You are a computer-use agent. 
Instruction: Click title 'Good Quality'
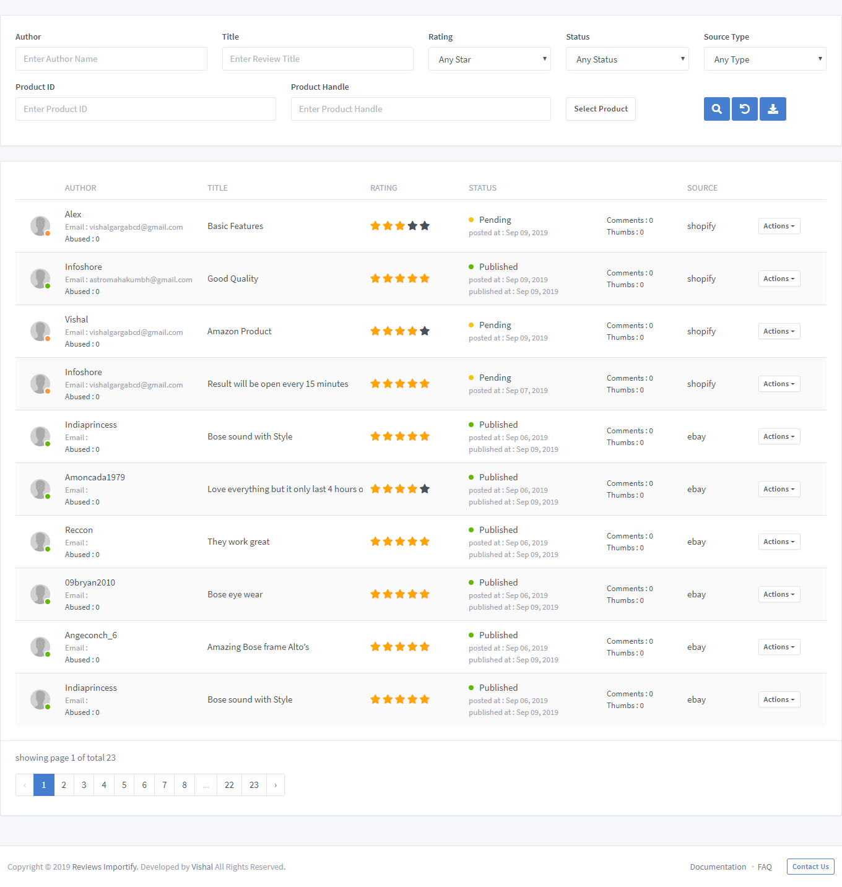(x=233, y=279)
